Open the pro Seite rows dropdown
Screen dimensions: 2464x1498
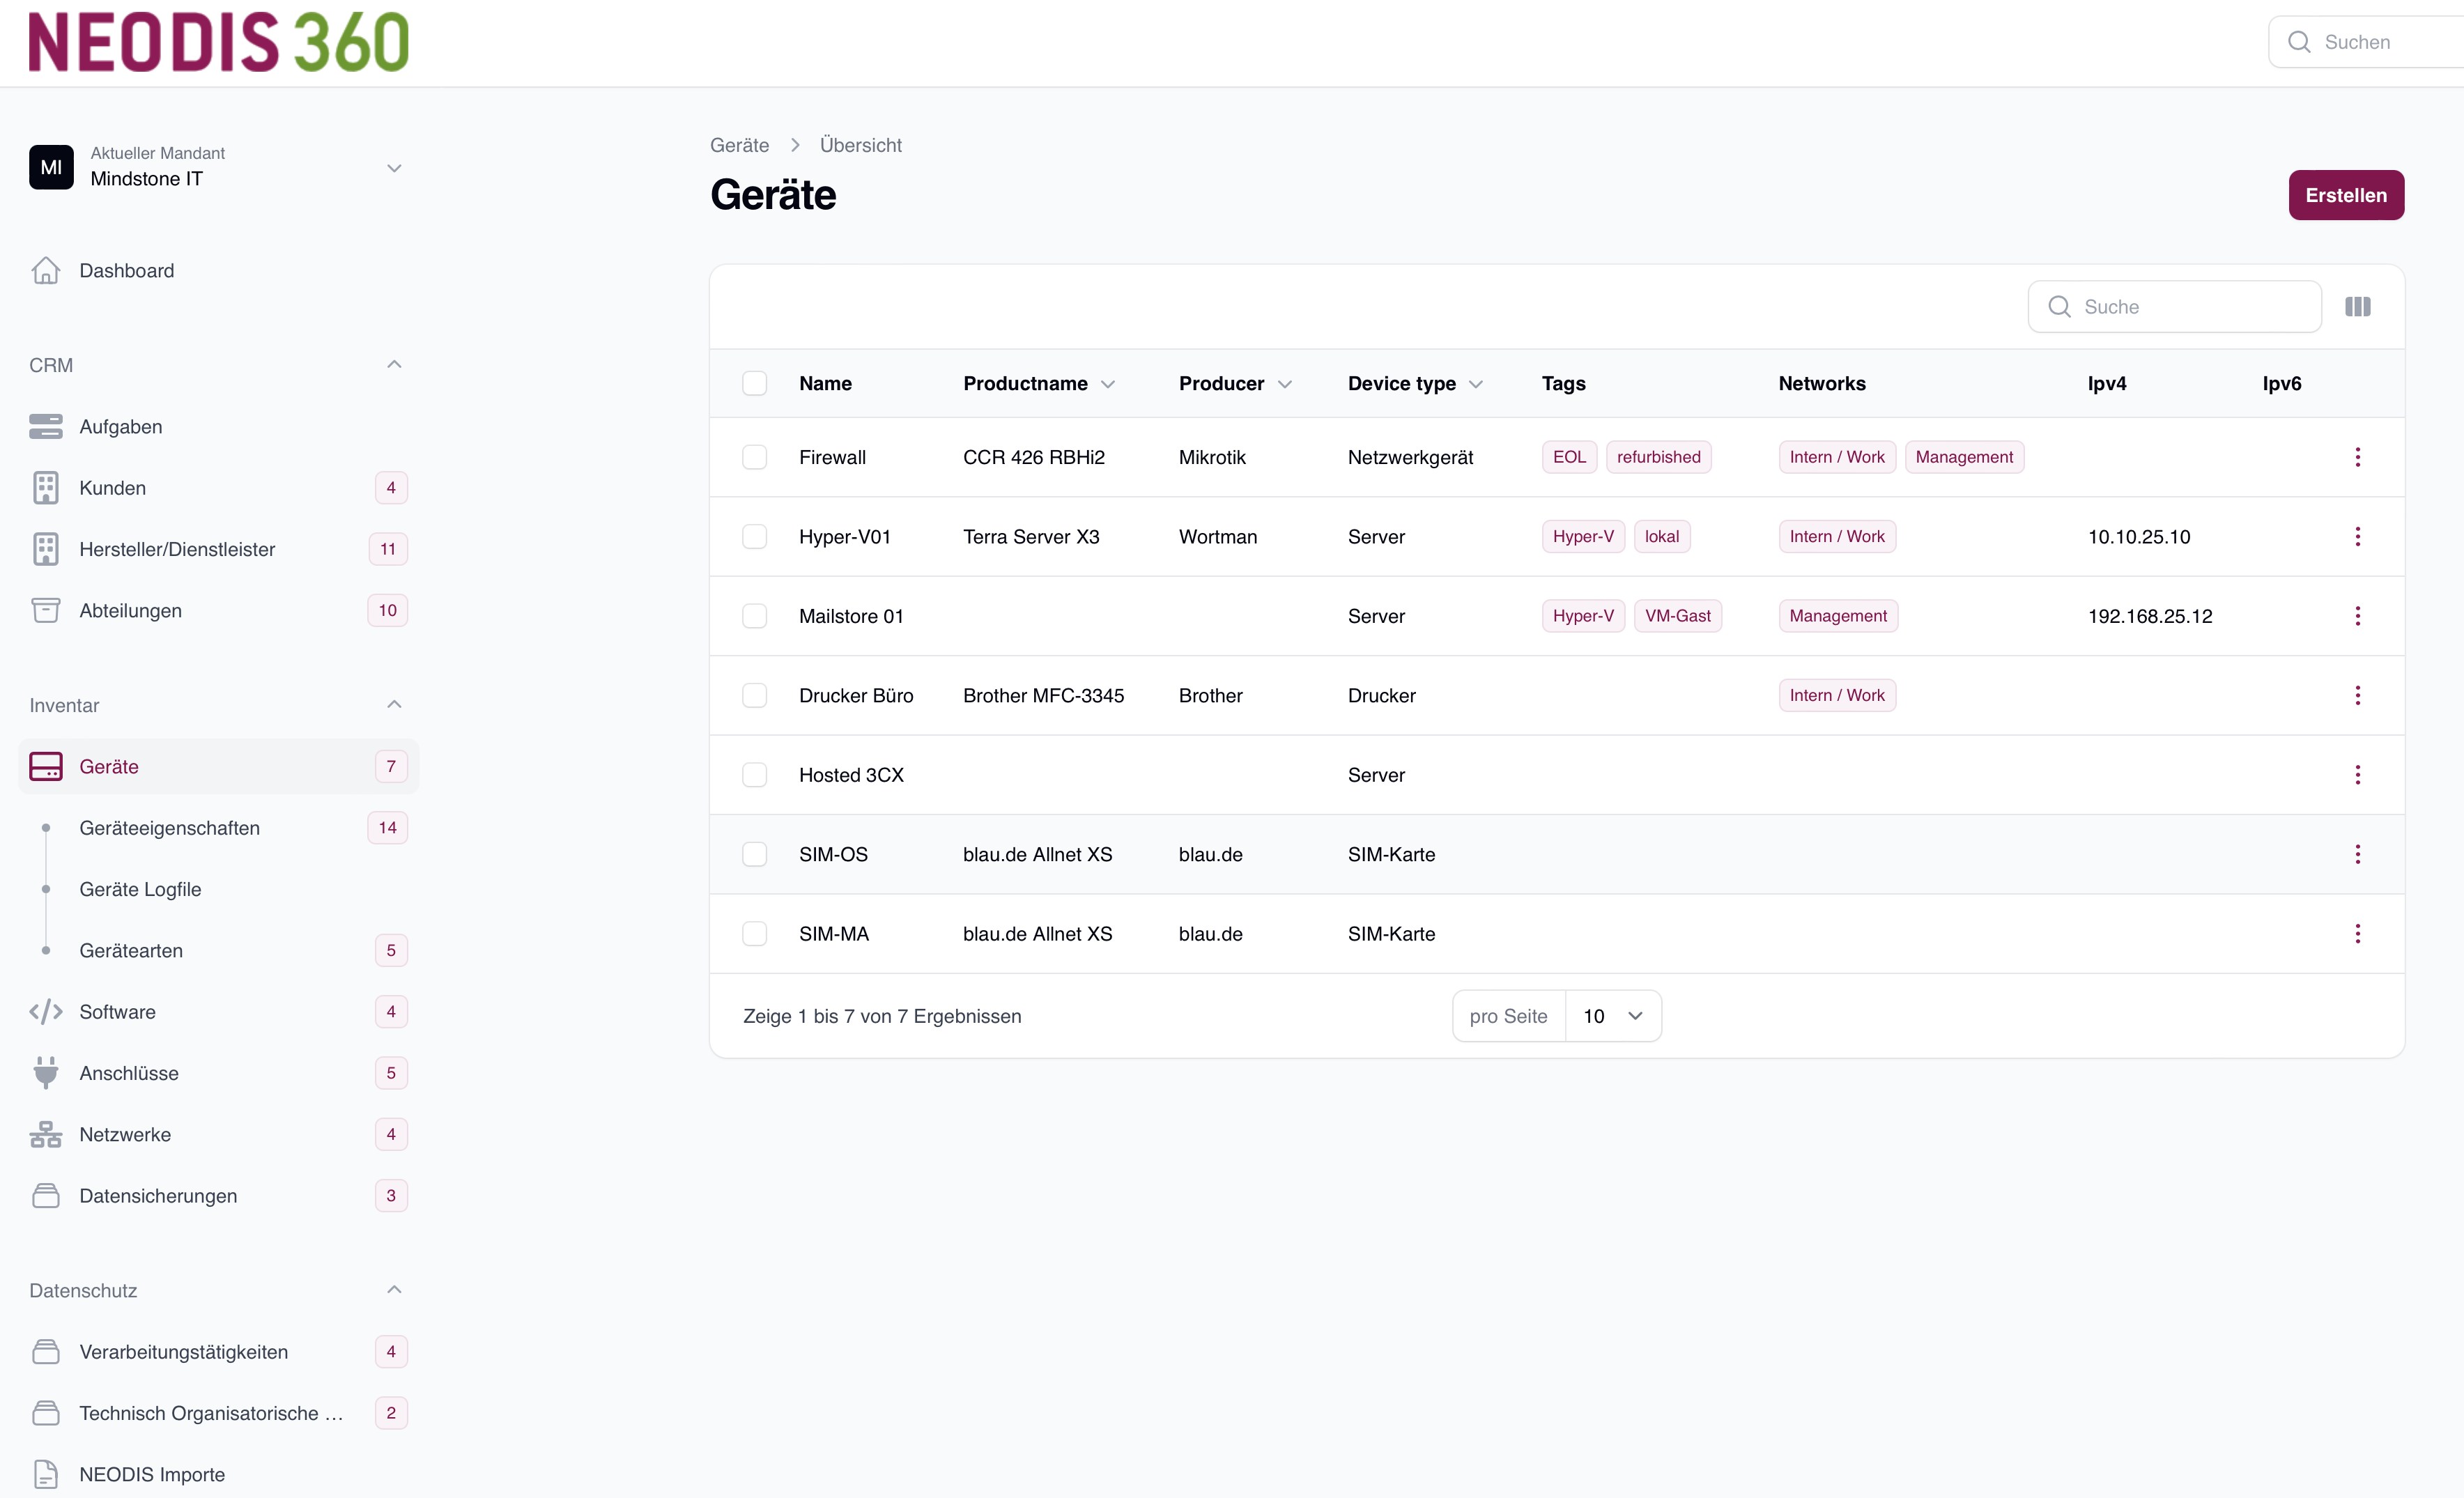point(1612,1016)
